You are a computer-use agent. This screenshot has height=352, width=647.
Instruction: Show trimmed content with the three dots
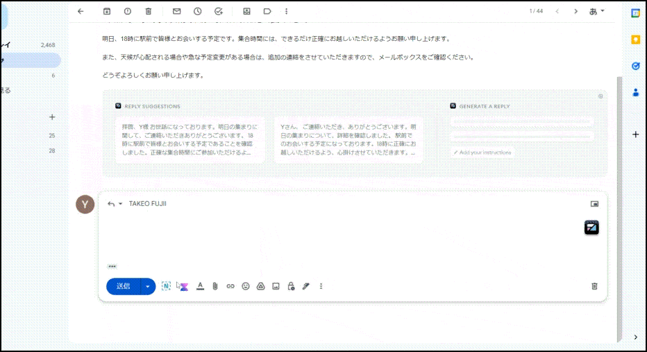coord(112,266)
